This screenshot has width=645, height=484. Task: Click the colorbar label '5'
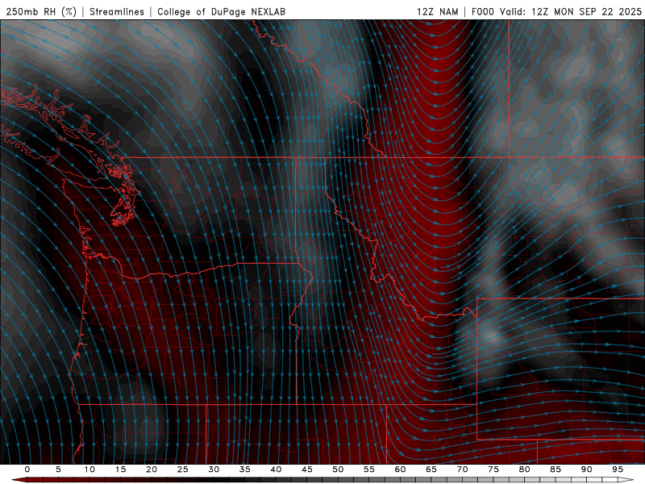(x=58, y=469)
